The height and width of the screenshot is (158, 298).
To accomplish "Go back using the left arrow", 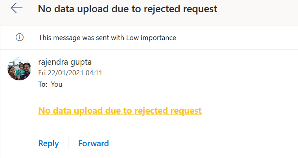I will tap(17, 9).
